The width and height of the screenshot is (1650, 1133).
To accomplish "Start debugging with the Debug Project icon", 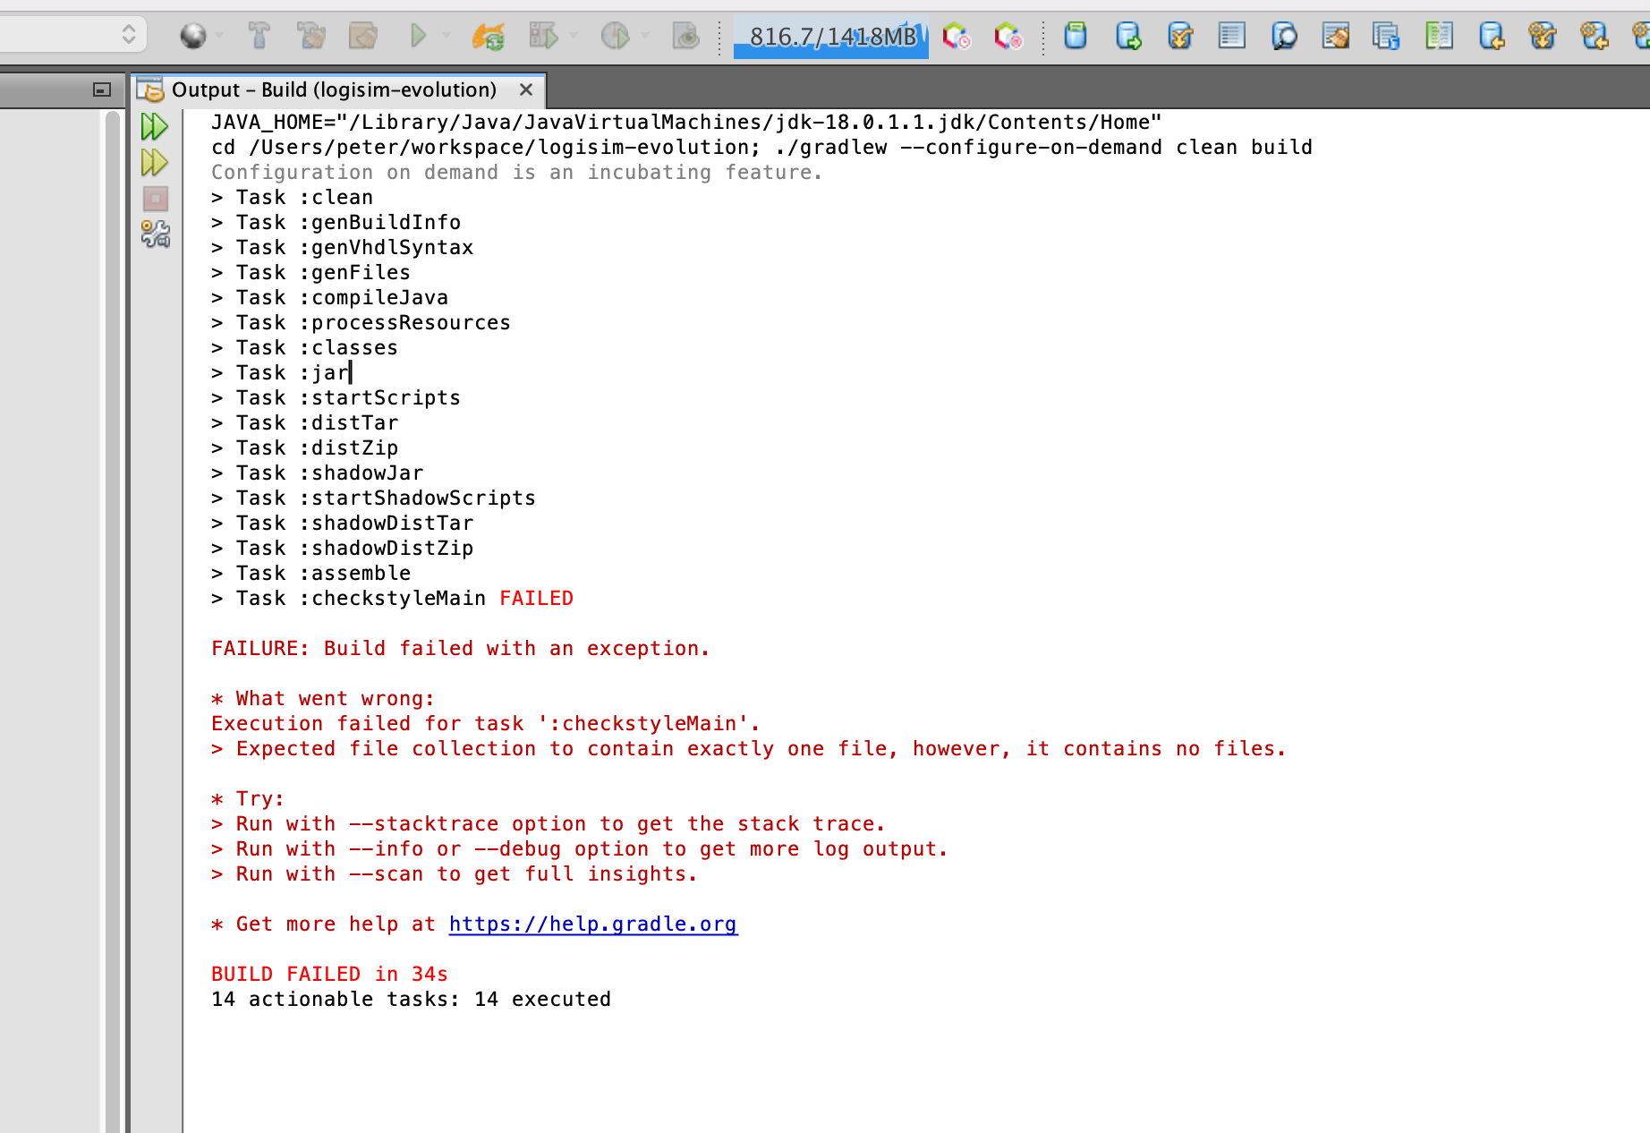I will pos(544,36).
